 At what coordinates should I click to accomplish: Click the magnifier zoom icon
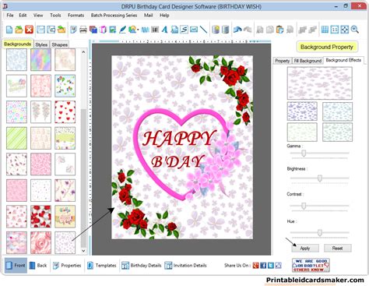[354, 30]
